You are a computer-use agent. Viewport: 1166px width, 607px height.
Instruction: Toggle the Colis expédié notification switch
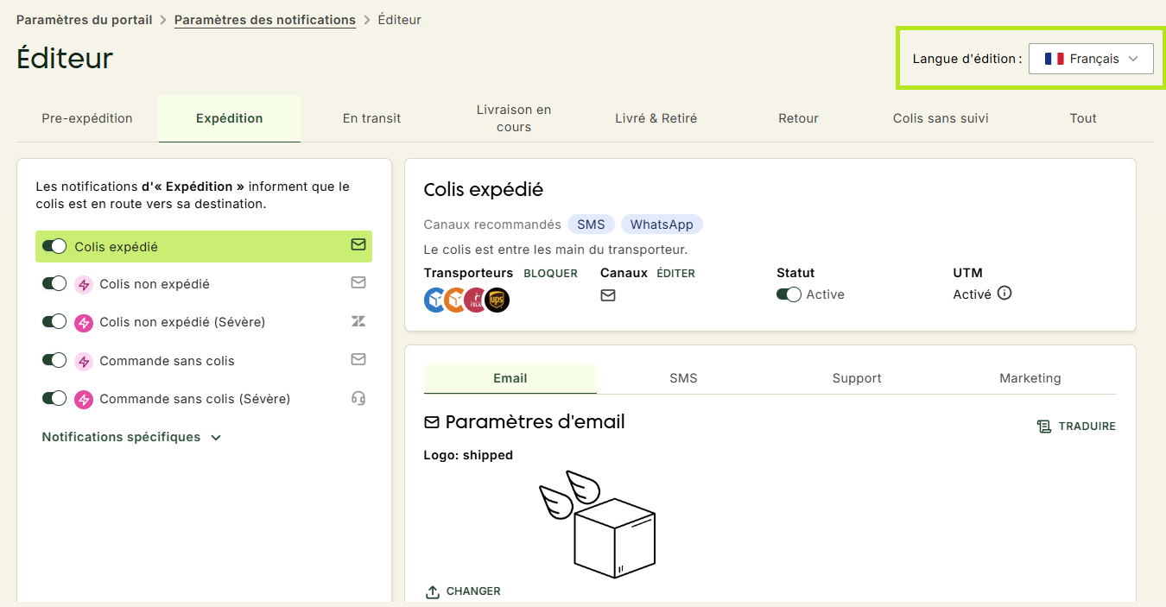(54, 246)
